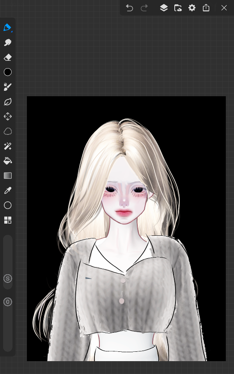
Task: Click the opacity slider handle
Action: (x=7, y=302)
